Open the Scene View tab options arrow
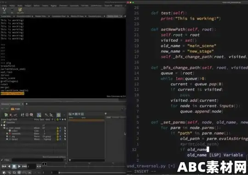Viewport: 248px width, 175px height. tap(14, 16)
